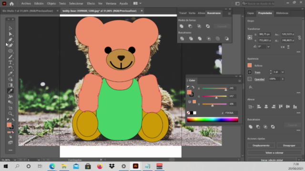Toggle constrain width and height proportions
This screenshot has height=171, width=305.
click(x=299, y=37)
